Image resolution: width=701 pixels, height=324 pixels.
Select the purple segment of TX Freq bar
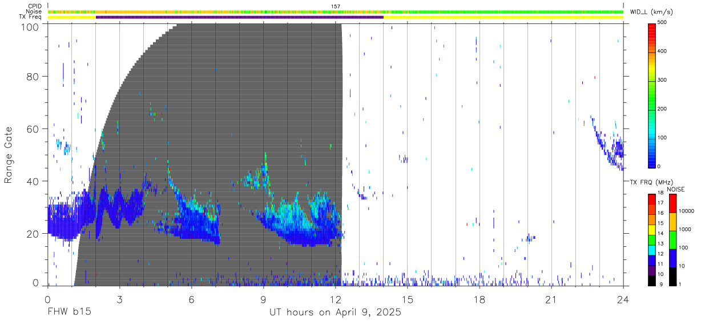pos(240,17)
